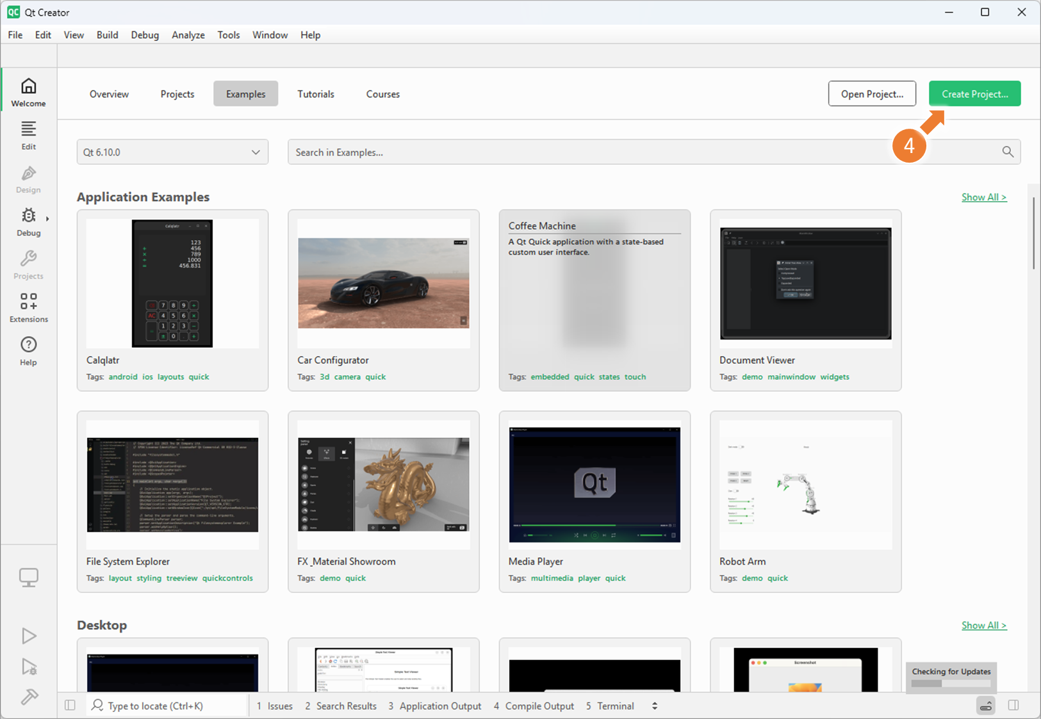Start debugging with Run Debug icon
Screen dimensions: 1041x719
click(x=29, y=666)
